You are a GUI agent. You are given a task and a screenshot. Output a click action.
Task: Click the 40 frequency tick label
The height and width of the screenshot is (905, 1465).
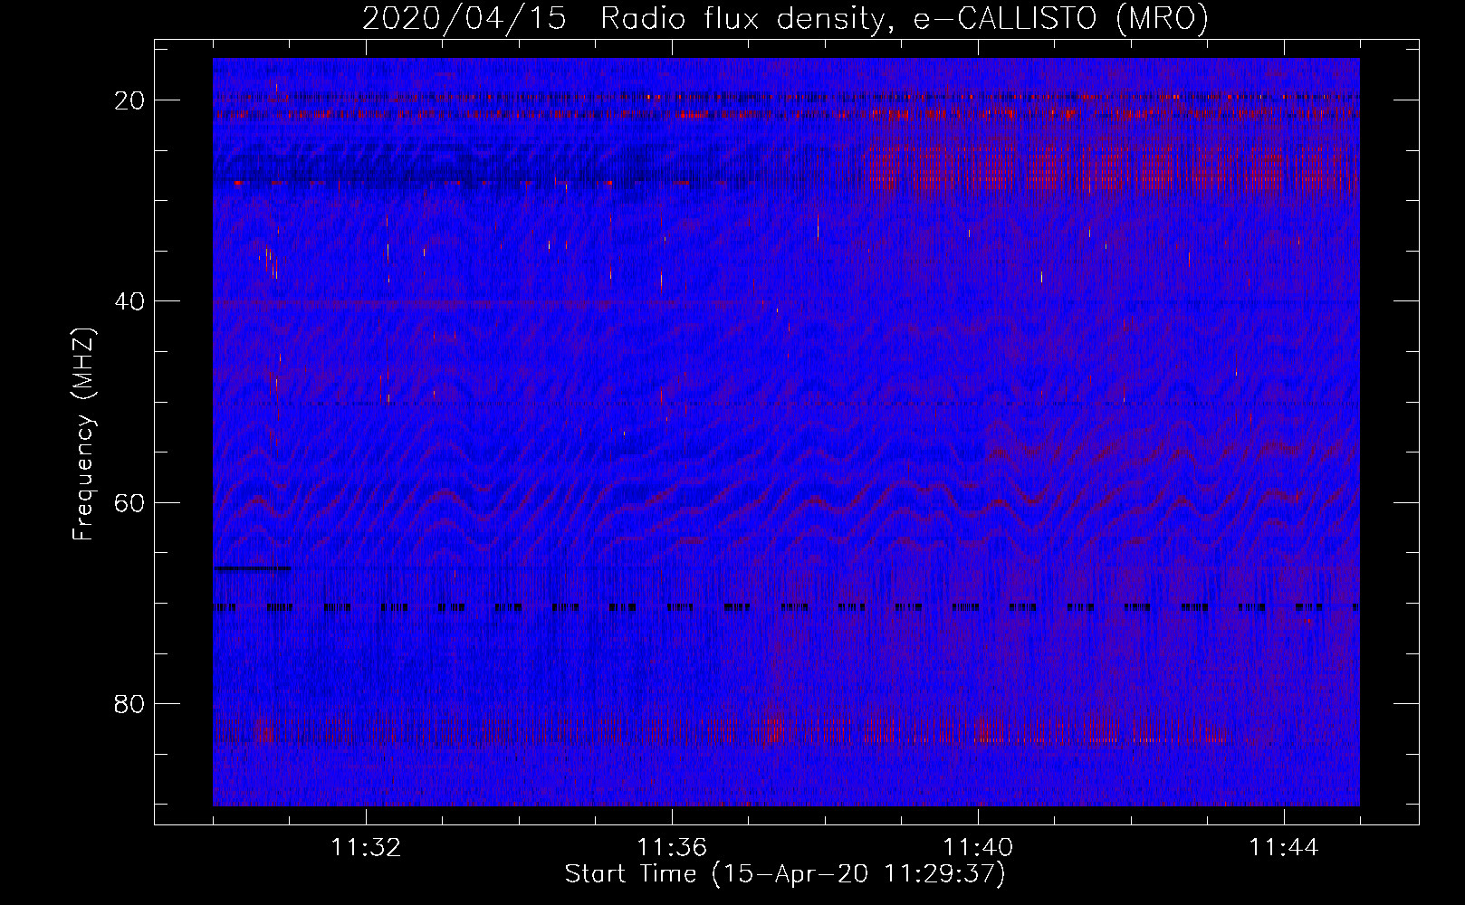pos(129,301)
